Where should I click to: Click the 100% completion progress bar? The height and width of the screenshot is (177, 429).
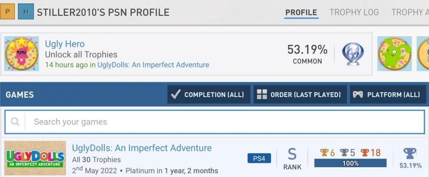[x=350, y=163]
